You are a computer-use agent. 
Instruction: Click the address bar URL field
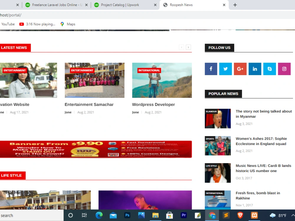pyautogui.click(x=147, y=15)
